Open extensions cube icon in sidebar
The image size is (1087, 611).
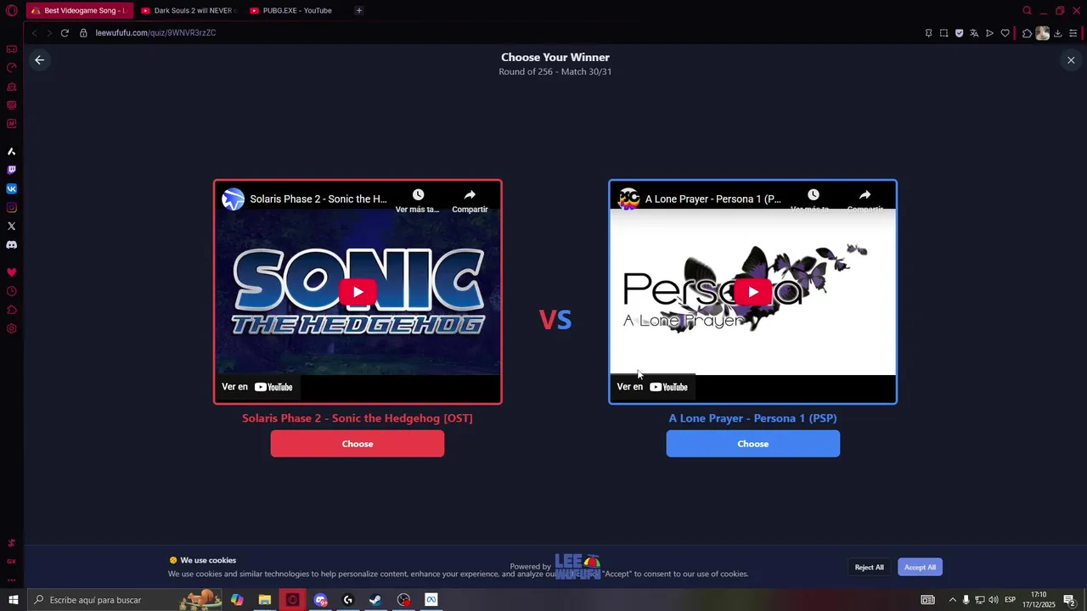coord(12,310)
